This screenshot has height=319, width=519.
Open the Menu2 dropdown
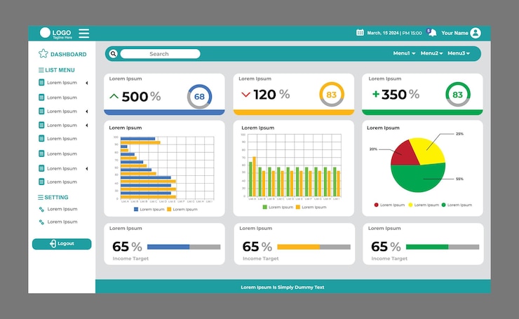point(431,53)
